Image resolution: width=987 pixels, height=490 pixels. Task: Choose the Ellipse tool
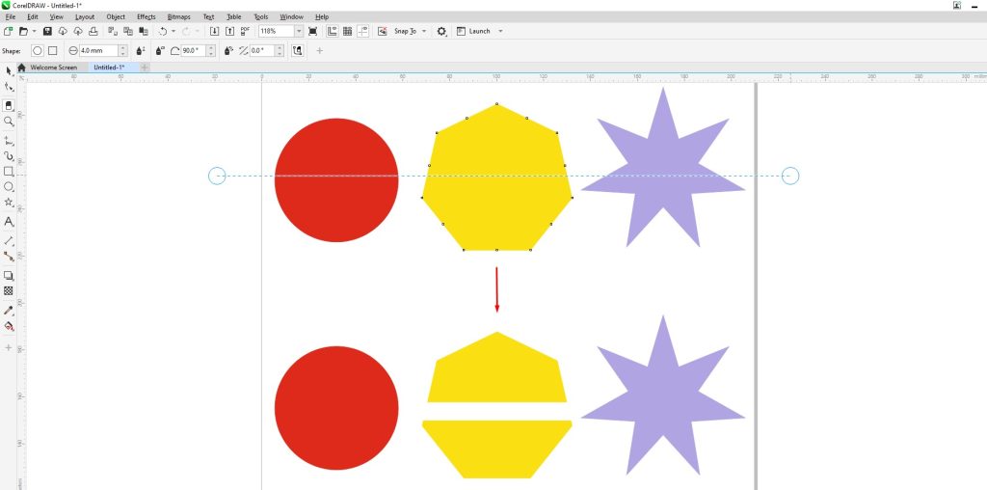point(9,186)
